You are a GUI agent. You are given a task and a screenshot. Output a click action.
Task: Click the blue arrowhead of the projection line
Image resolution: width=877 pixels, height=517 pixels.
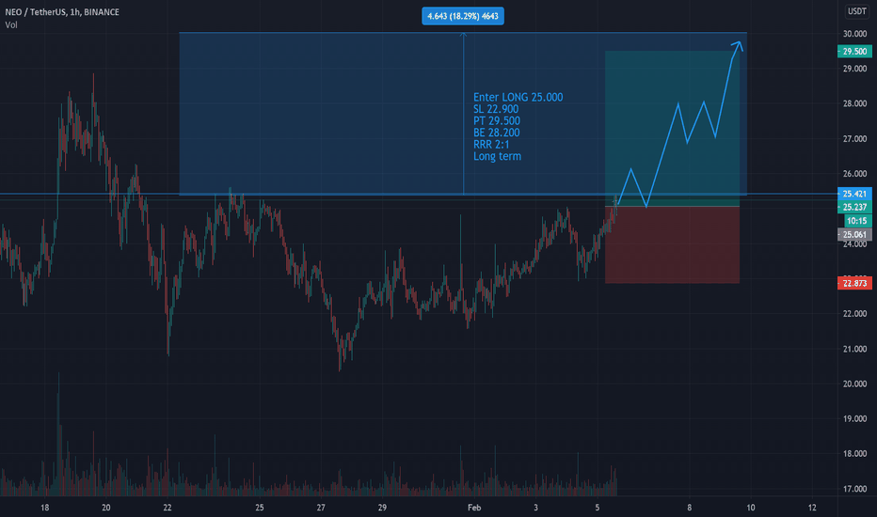(738, 46)
